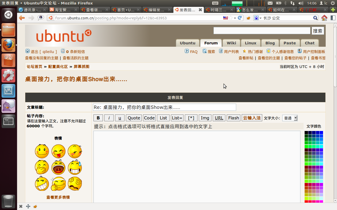Click the four-arrow move icon in status bar
The height and width of the screenshot is (210, 337).
click(28, 206)
